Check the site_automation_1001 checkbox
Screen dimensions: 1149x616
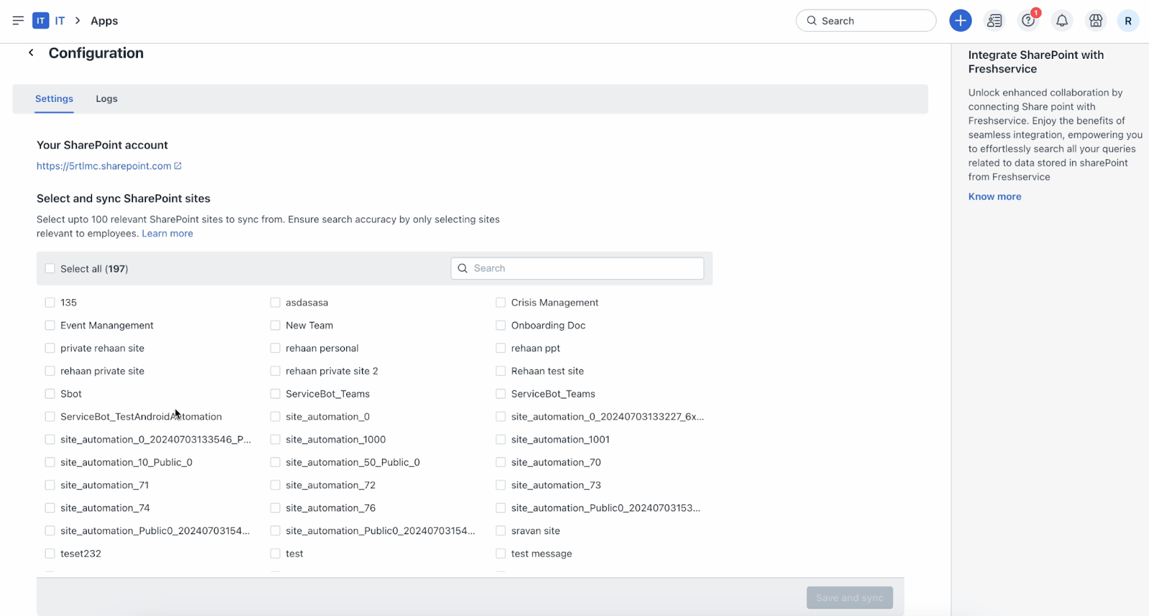click(x=501, y=440)
